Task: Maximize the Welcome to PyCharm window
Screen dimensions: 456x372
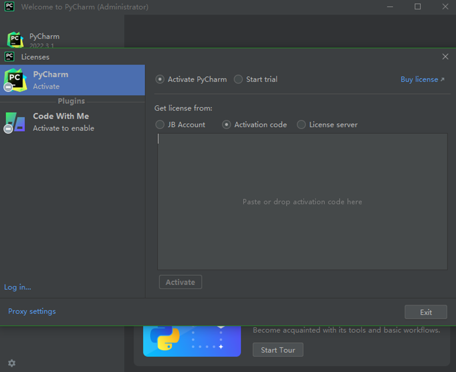Action: point(418,7)
